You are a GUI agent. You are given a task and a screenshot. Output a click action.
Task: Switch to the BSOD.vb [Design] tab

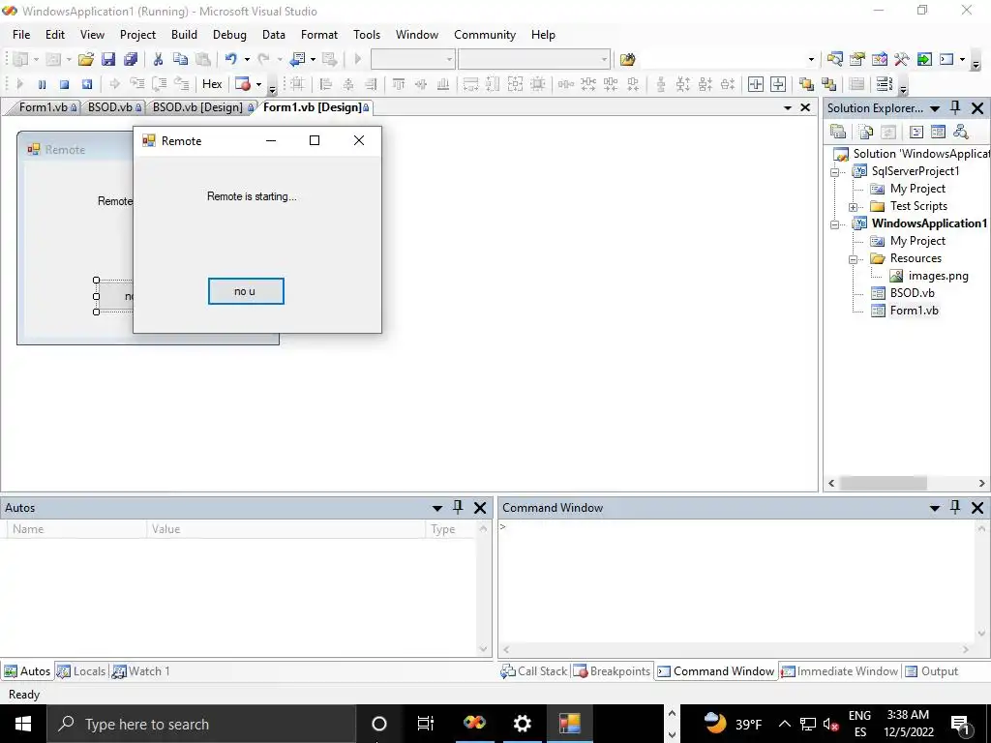pyautogui.click(x=197, y=107)
